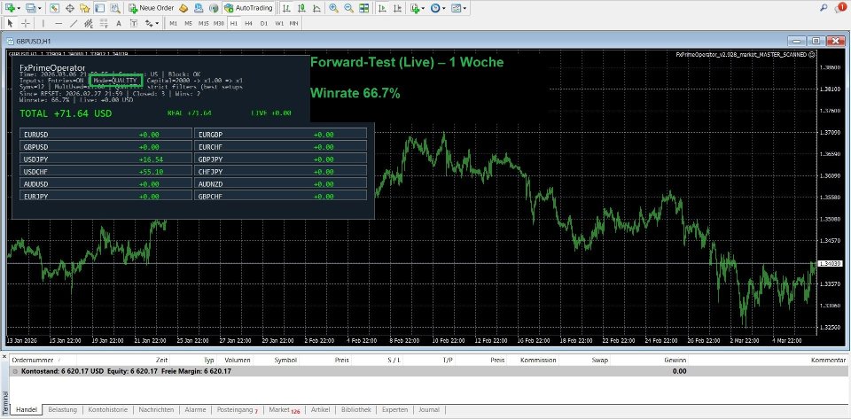This screenshot has height=419, width=851.
Task: Click the globe icon beside AutoTrading
Action: (214, 8)
